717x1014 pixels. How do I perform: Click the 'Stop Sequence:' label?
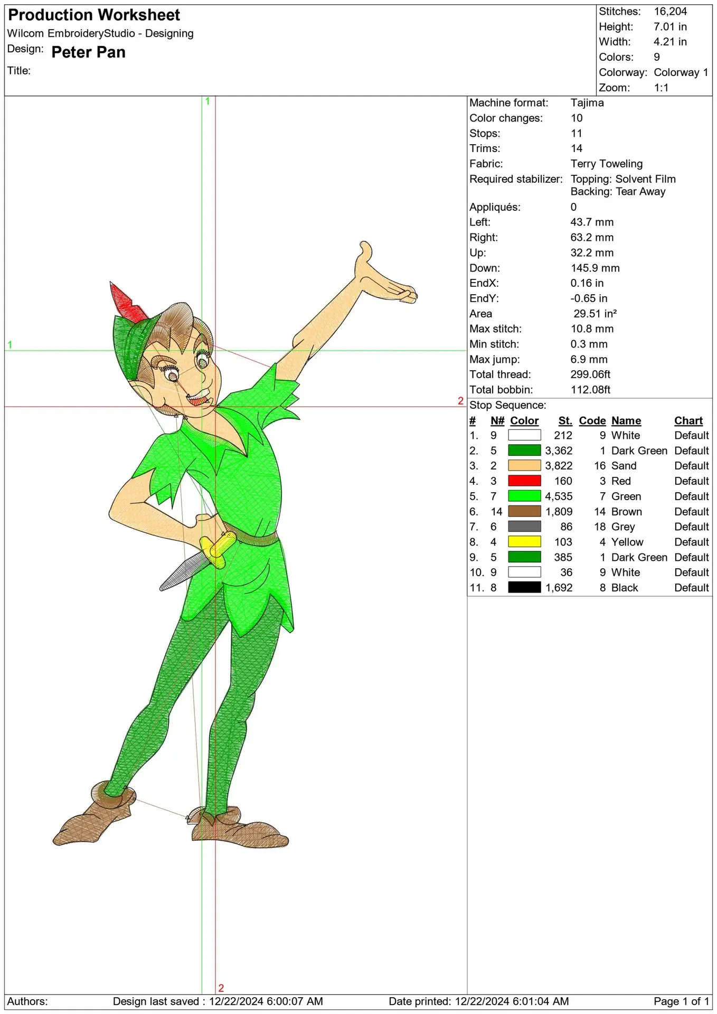[508, 405]
